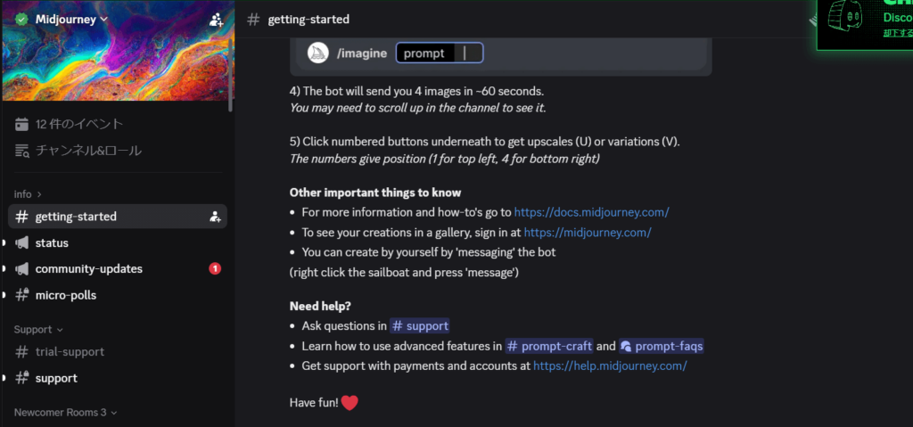Image resolution: width=913 pixels, height=427 pixels.
Task: Collapse the Support channel category
Action: [38, 330]
